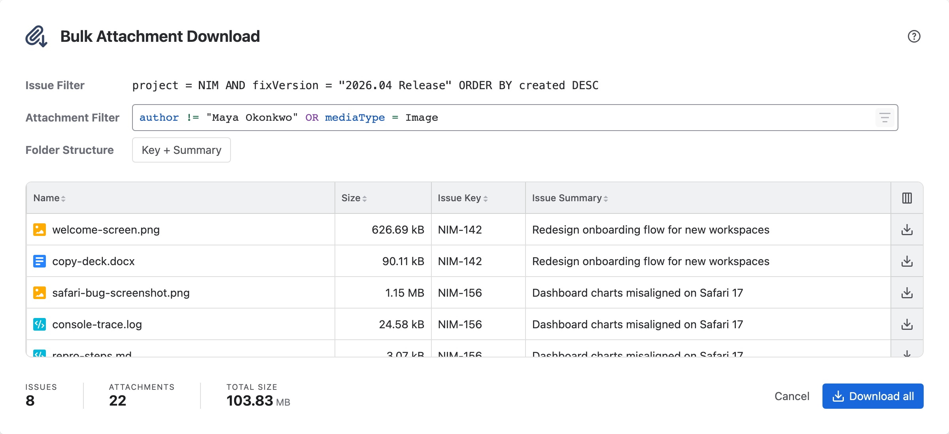Viewport: 949px width, 434px height.
Task: Open the attachment filter options icon
Action: coord(885,118)
